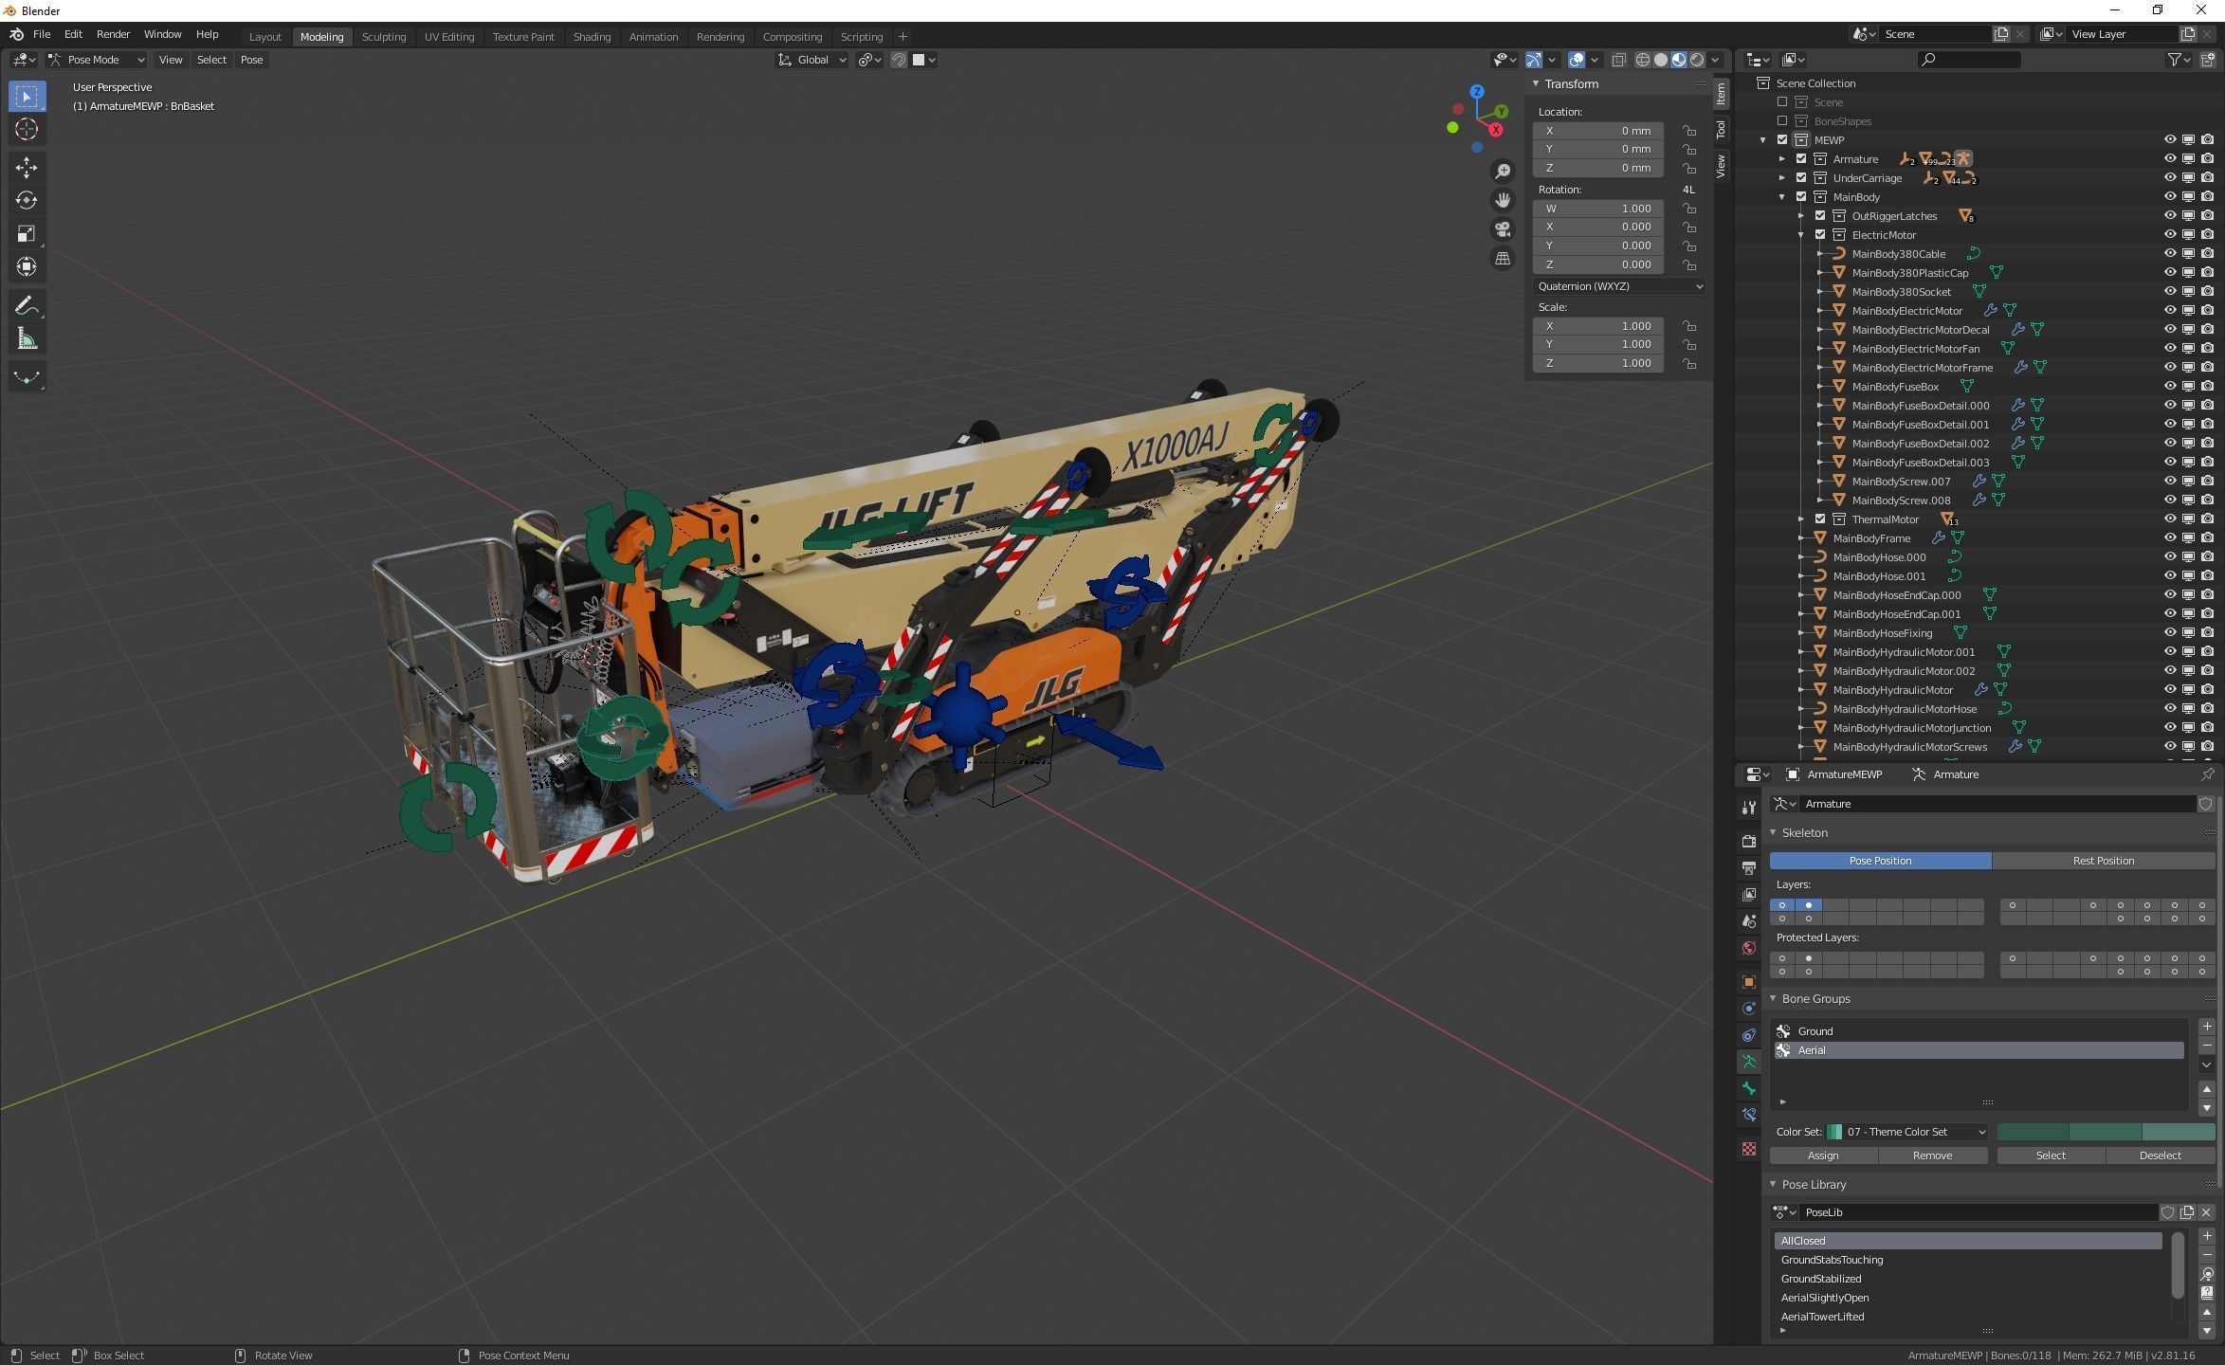This screenshot has width=2225, height=1365.
Task: Click the Rest Position button
Action: pos(2103,861)
